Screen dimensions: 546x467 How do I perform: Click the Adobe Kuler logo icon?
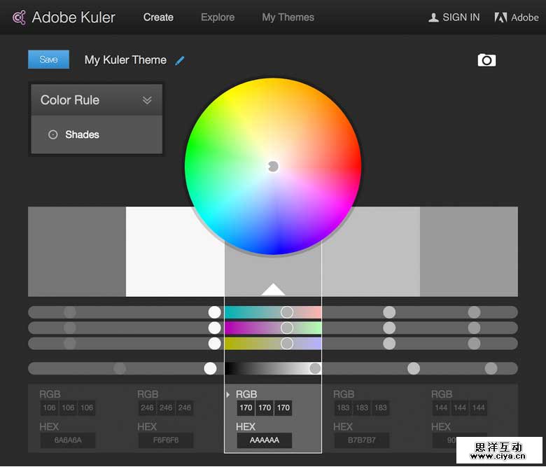tap(20, 18)
